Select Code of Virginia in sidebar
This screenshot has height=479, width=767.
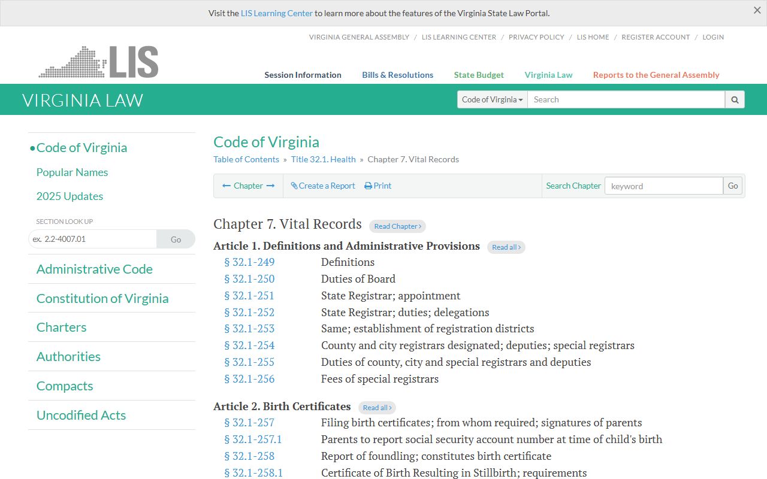(x=81, y=147)
